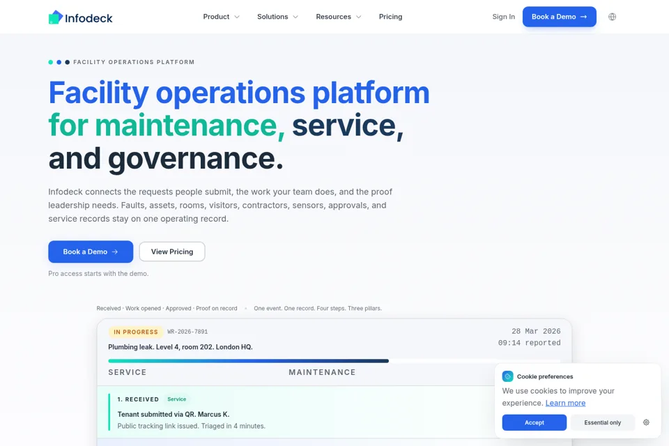Click the work request progress bar
The width and height of the screenshot is (669, 446).
[x=334, y=361]
